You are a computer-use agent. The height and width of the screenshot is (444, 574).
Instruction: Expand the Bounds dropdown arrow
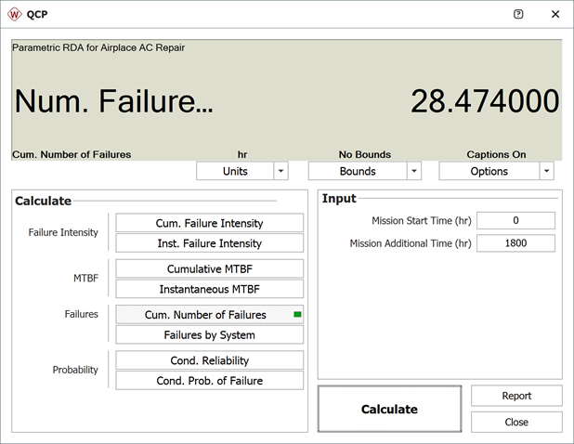tap(414, 171)
